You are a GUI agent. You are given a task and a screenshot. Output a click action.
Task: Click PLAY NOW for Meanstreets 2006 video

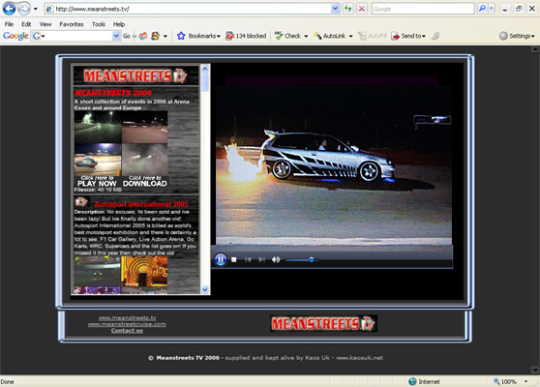click(x=97, y=182)
